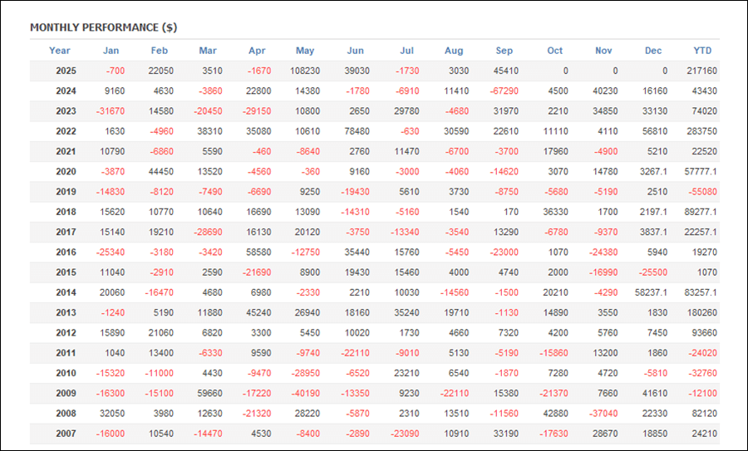
Task: Click the 2022 year row label
Action: click(x=66, y=131)
